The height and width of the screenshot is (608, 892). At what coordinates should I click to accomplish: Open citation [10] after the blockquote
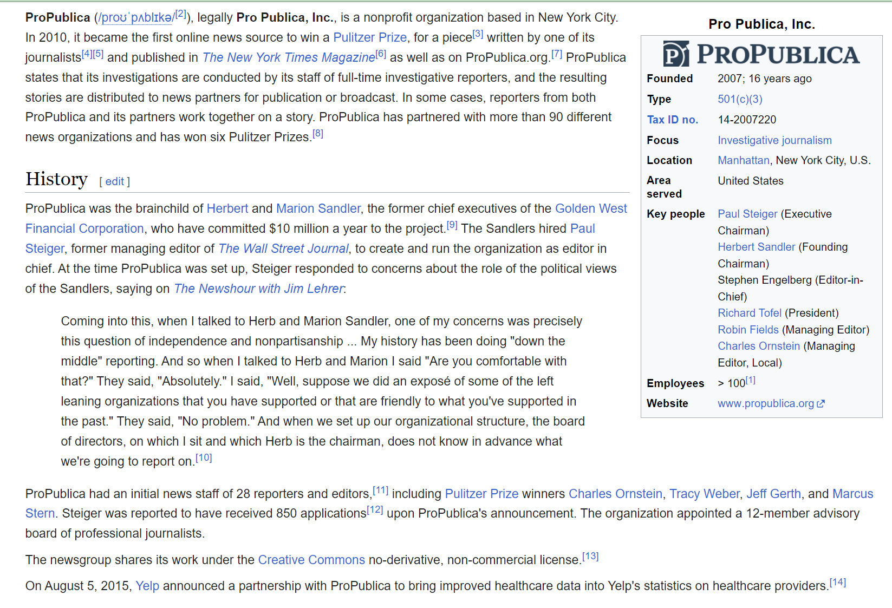click(x=204, y=458)
